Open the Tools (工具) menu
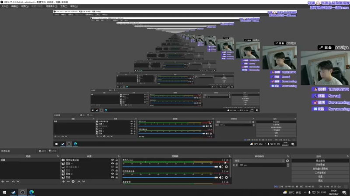Image resolution: width=350 pixels, height=196 pixels. tap(63, 7)
